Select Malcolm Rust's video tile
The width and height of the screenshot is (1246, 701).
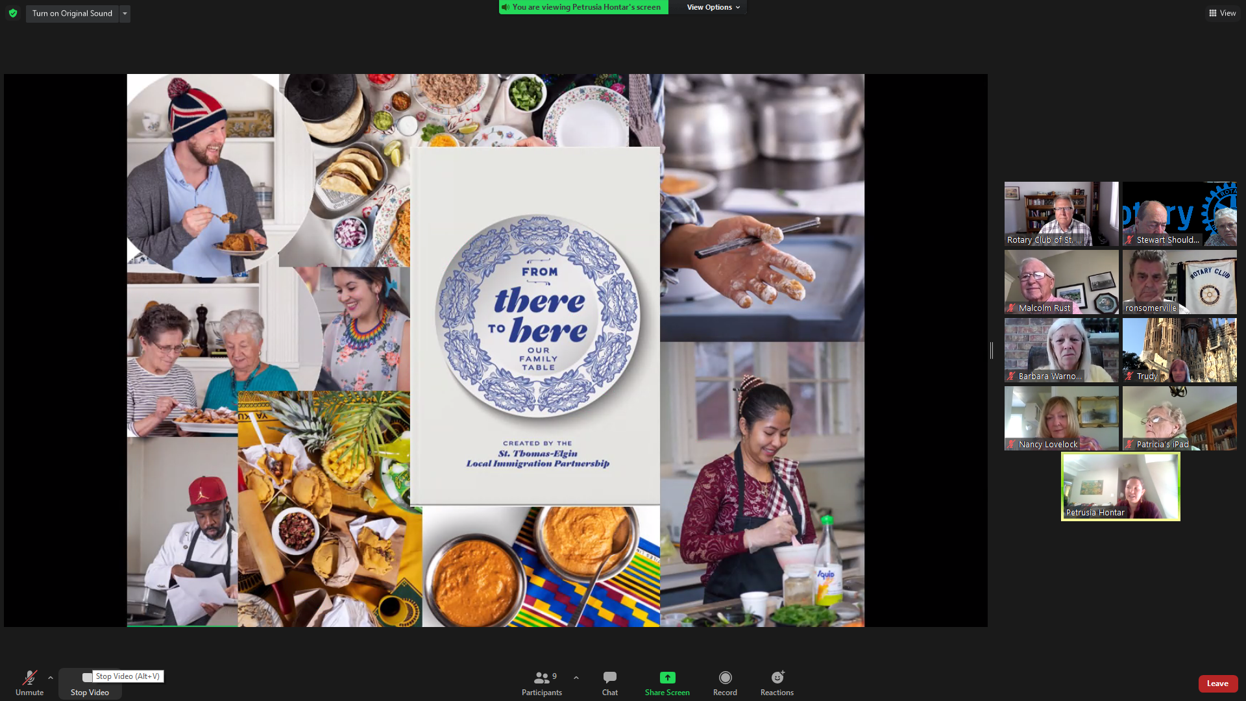tap(1061, 282)
